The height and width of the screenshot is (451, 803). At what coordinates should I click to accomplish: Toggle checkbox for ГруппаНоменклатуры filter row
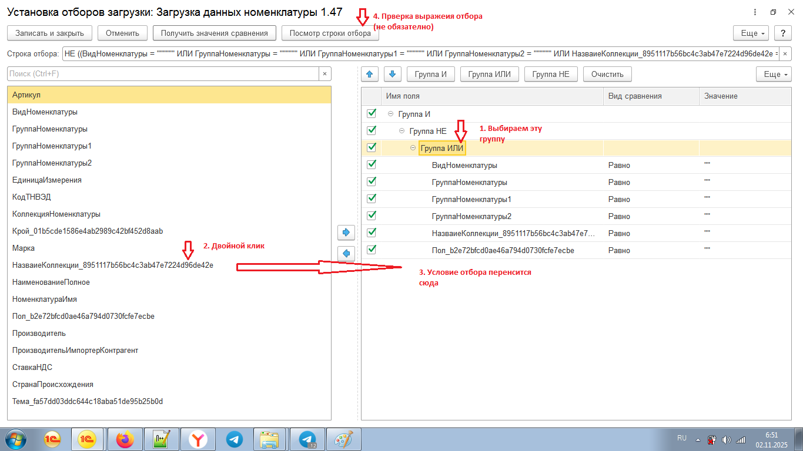pos(371,181)
